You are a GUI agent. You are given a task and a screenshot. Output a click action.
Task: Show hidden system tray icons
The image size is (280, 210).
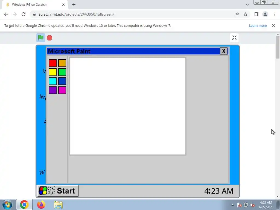coord(232,205)
